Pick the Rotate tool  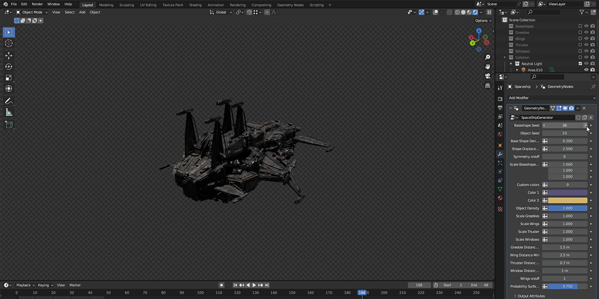(x=8, y=66)
